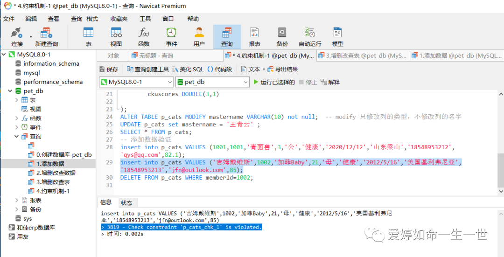Select the 视图 node under pet_db
This screenshot has height=257, width=504.
tap(35, 109)
